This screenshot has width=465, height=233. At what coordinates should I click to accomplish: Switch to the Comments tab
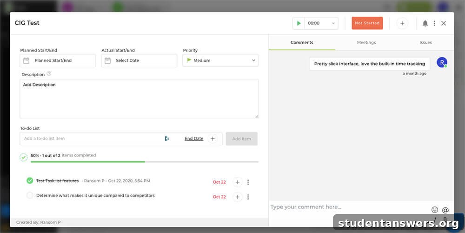click(302, 43)
